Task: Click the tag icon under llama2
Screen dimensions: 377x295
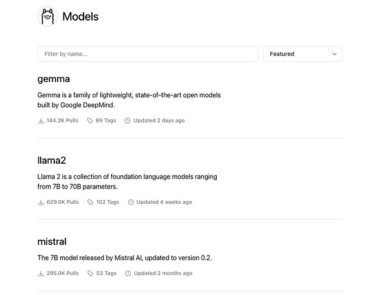Action: coord(90,202)
